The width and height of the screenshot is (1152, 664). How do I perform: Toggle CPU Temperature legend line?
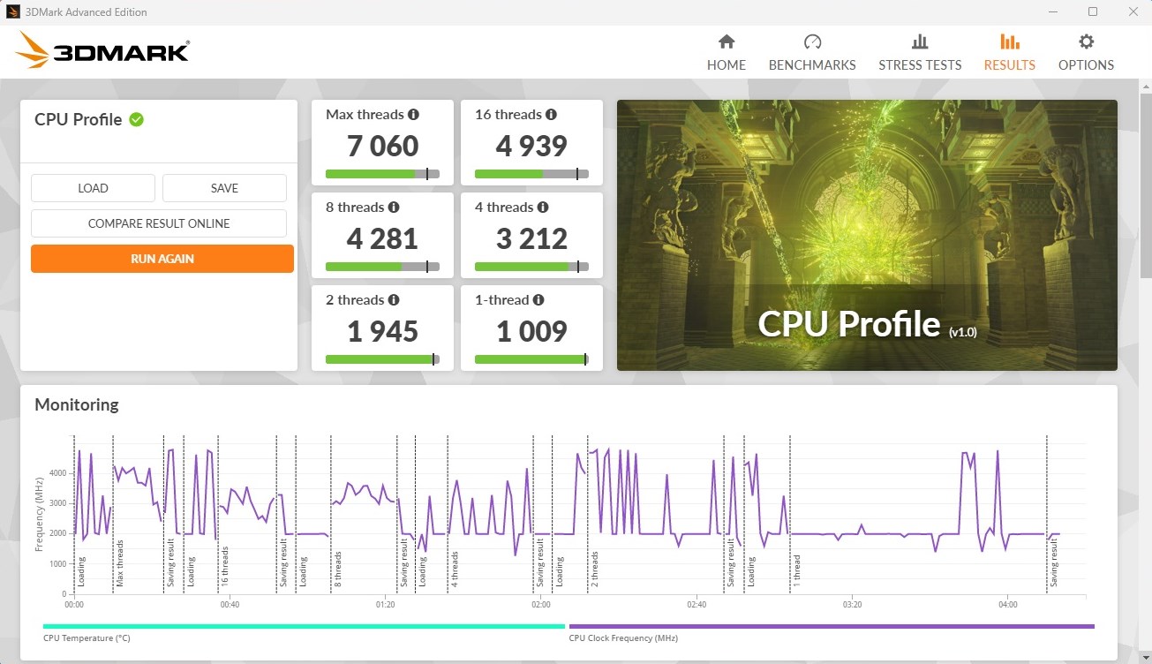click(304, 627)
